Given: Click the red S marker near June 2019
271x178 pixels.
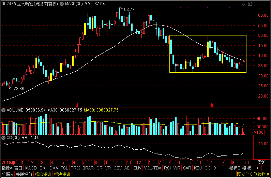Looking at the screenshot, I should point(77,105).
